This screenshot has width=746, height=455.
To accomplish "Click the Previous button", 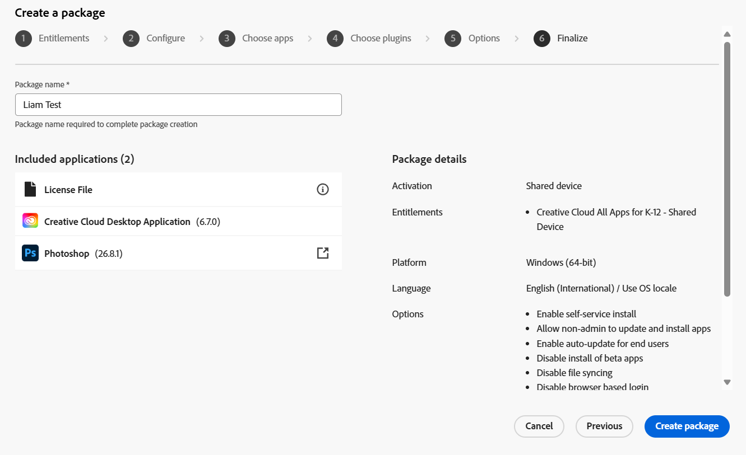I will click(x=604, y=426).
